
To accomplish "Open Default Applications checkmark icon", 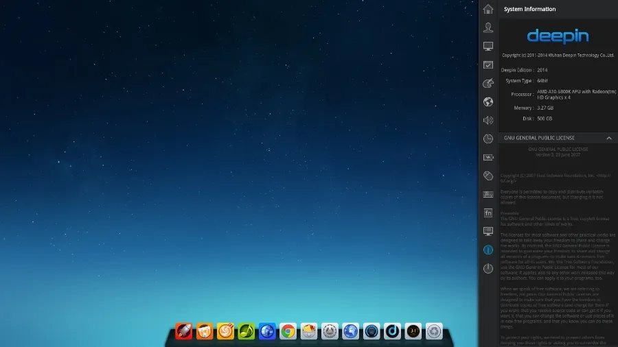I will (488, 65).
